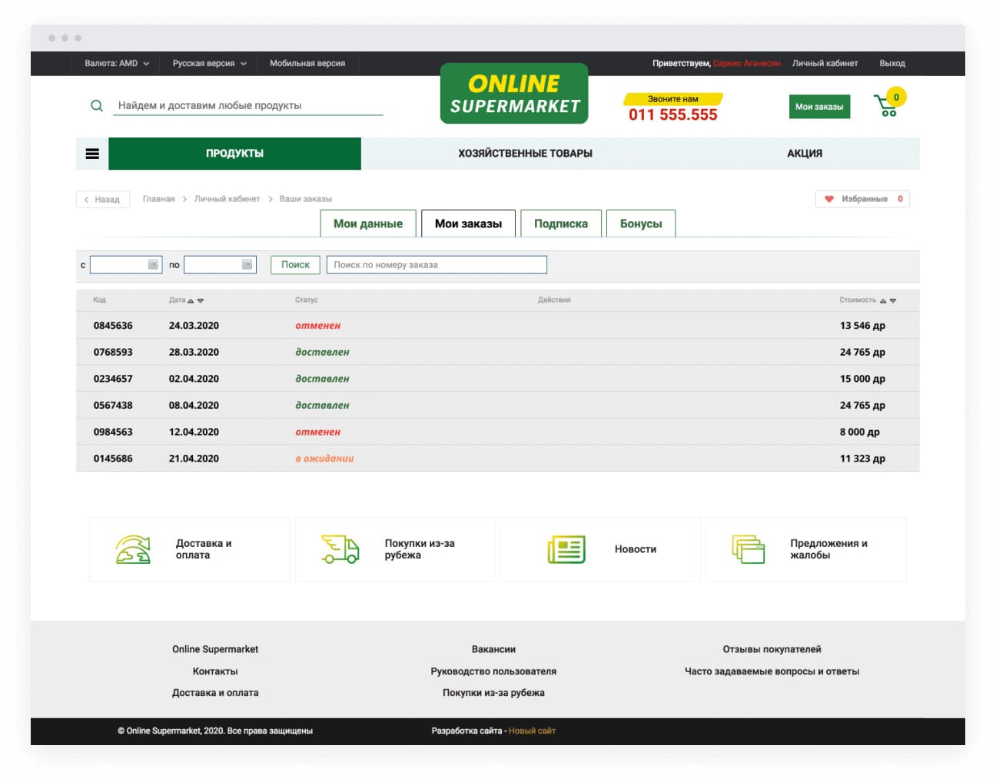
Task: Click the end date input field
Action: pyautogui.click(x=220, y=264)
